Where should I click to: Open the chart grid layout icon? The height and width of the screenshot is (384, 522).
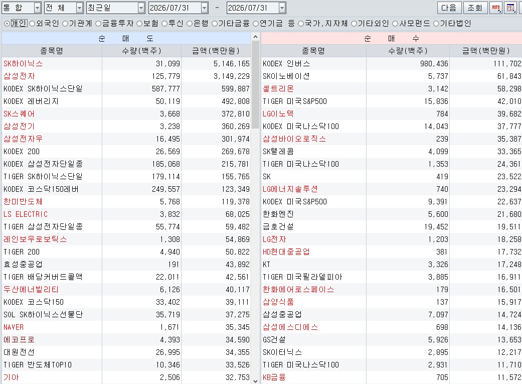tap(510, 8)
